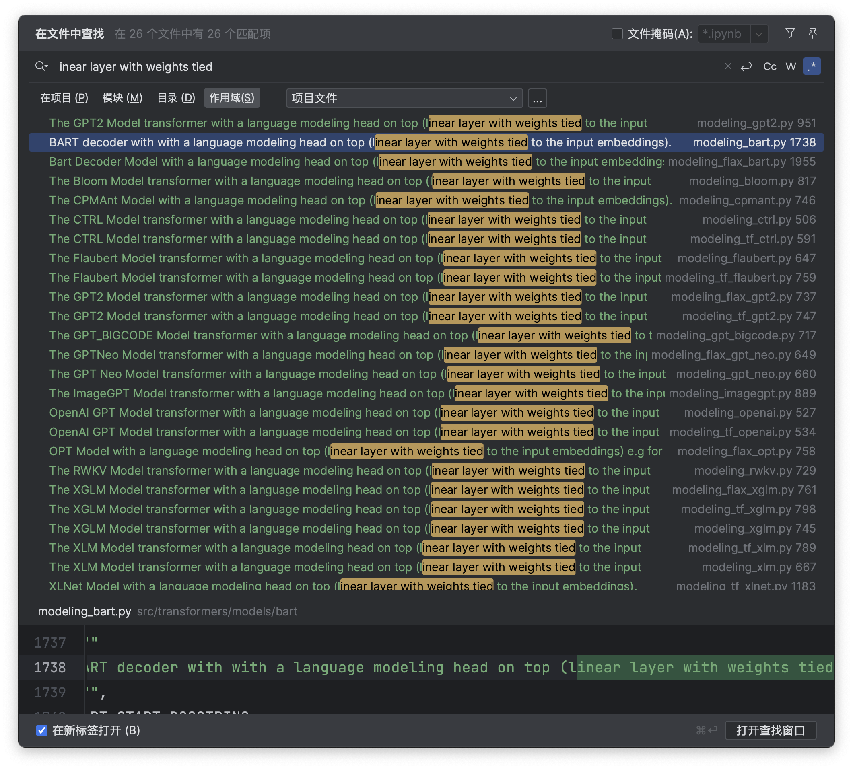The width and height of the screenshot is (853, 769).
Task: Expand the *.ipynb file mask dropdown
Action: pos(759,34)
